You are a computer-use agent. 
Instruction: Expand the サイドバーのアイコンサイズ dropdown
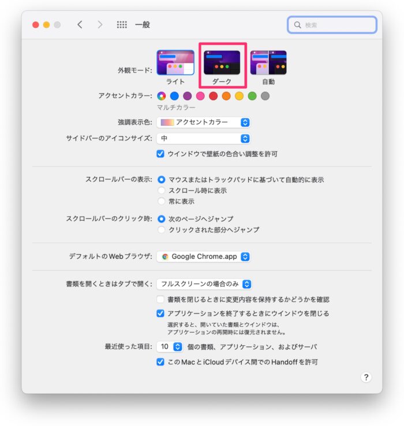click(x=204, y=138)
